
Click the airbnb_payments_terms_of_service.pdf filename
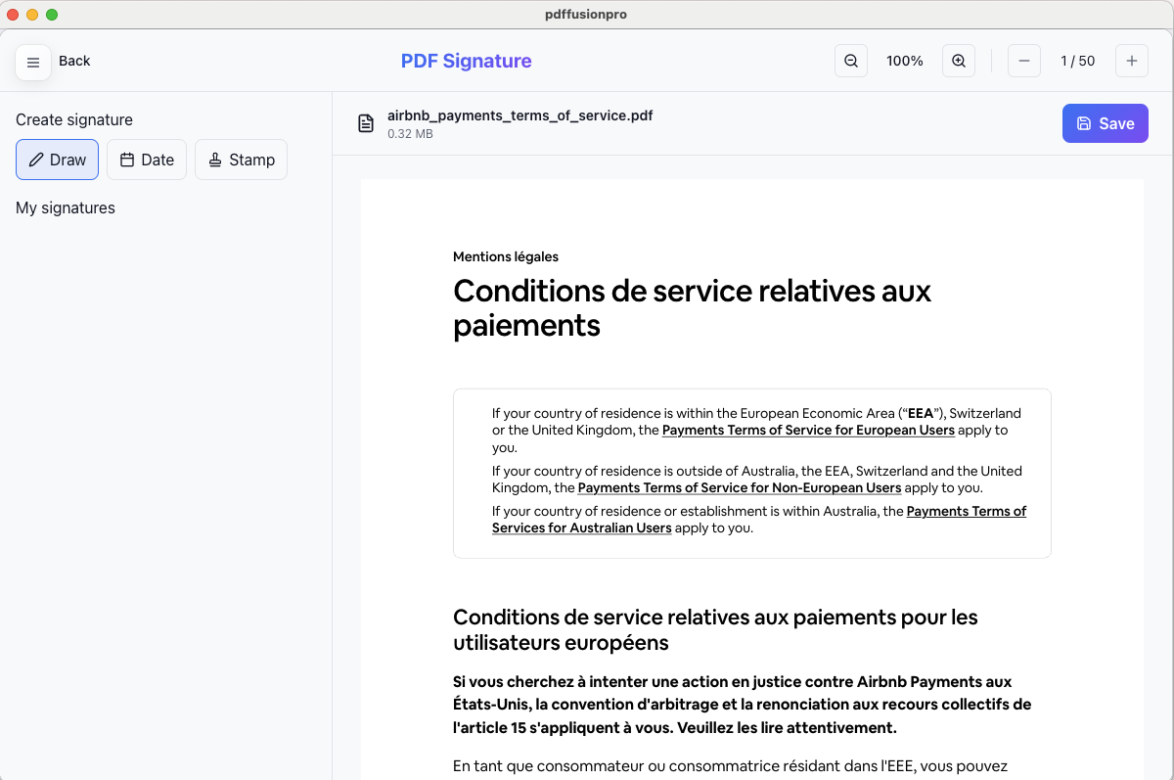click(x=520, y=115)
